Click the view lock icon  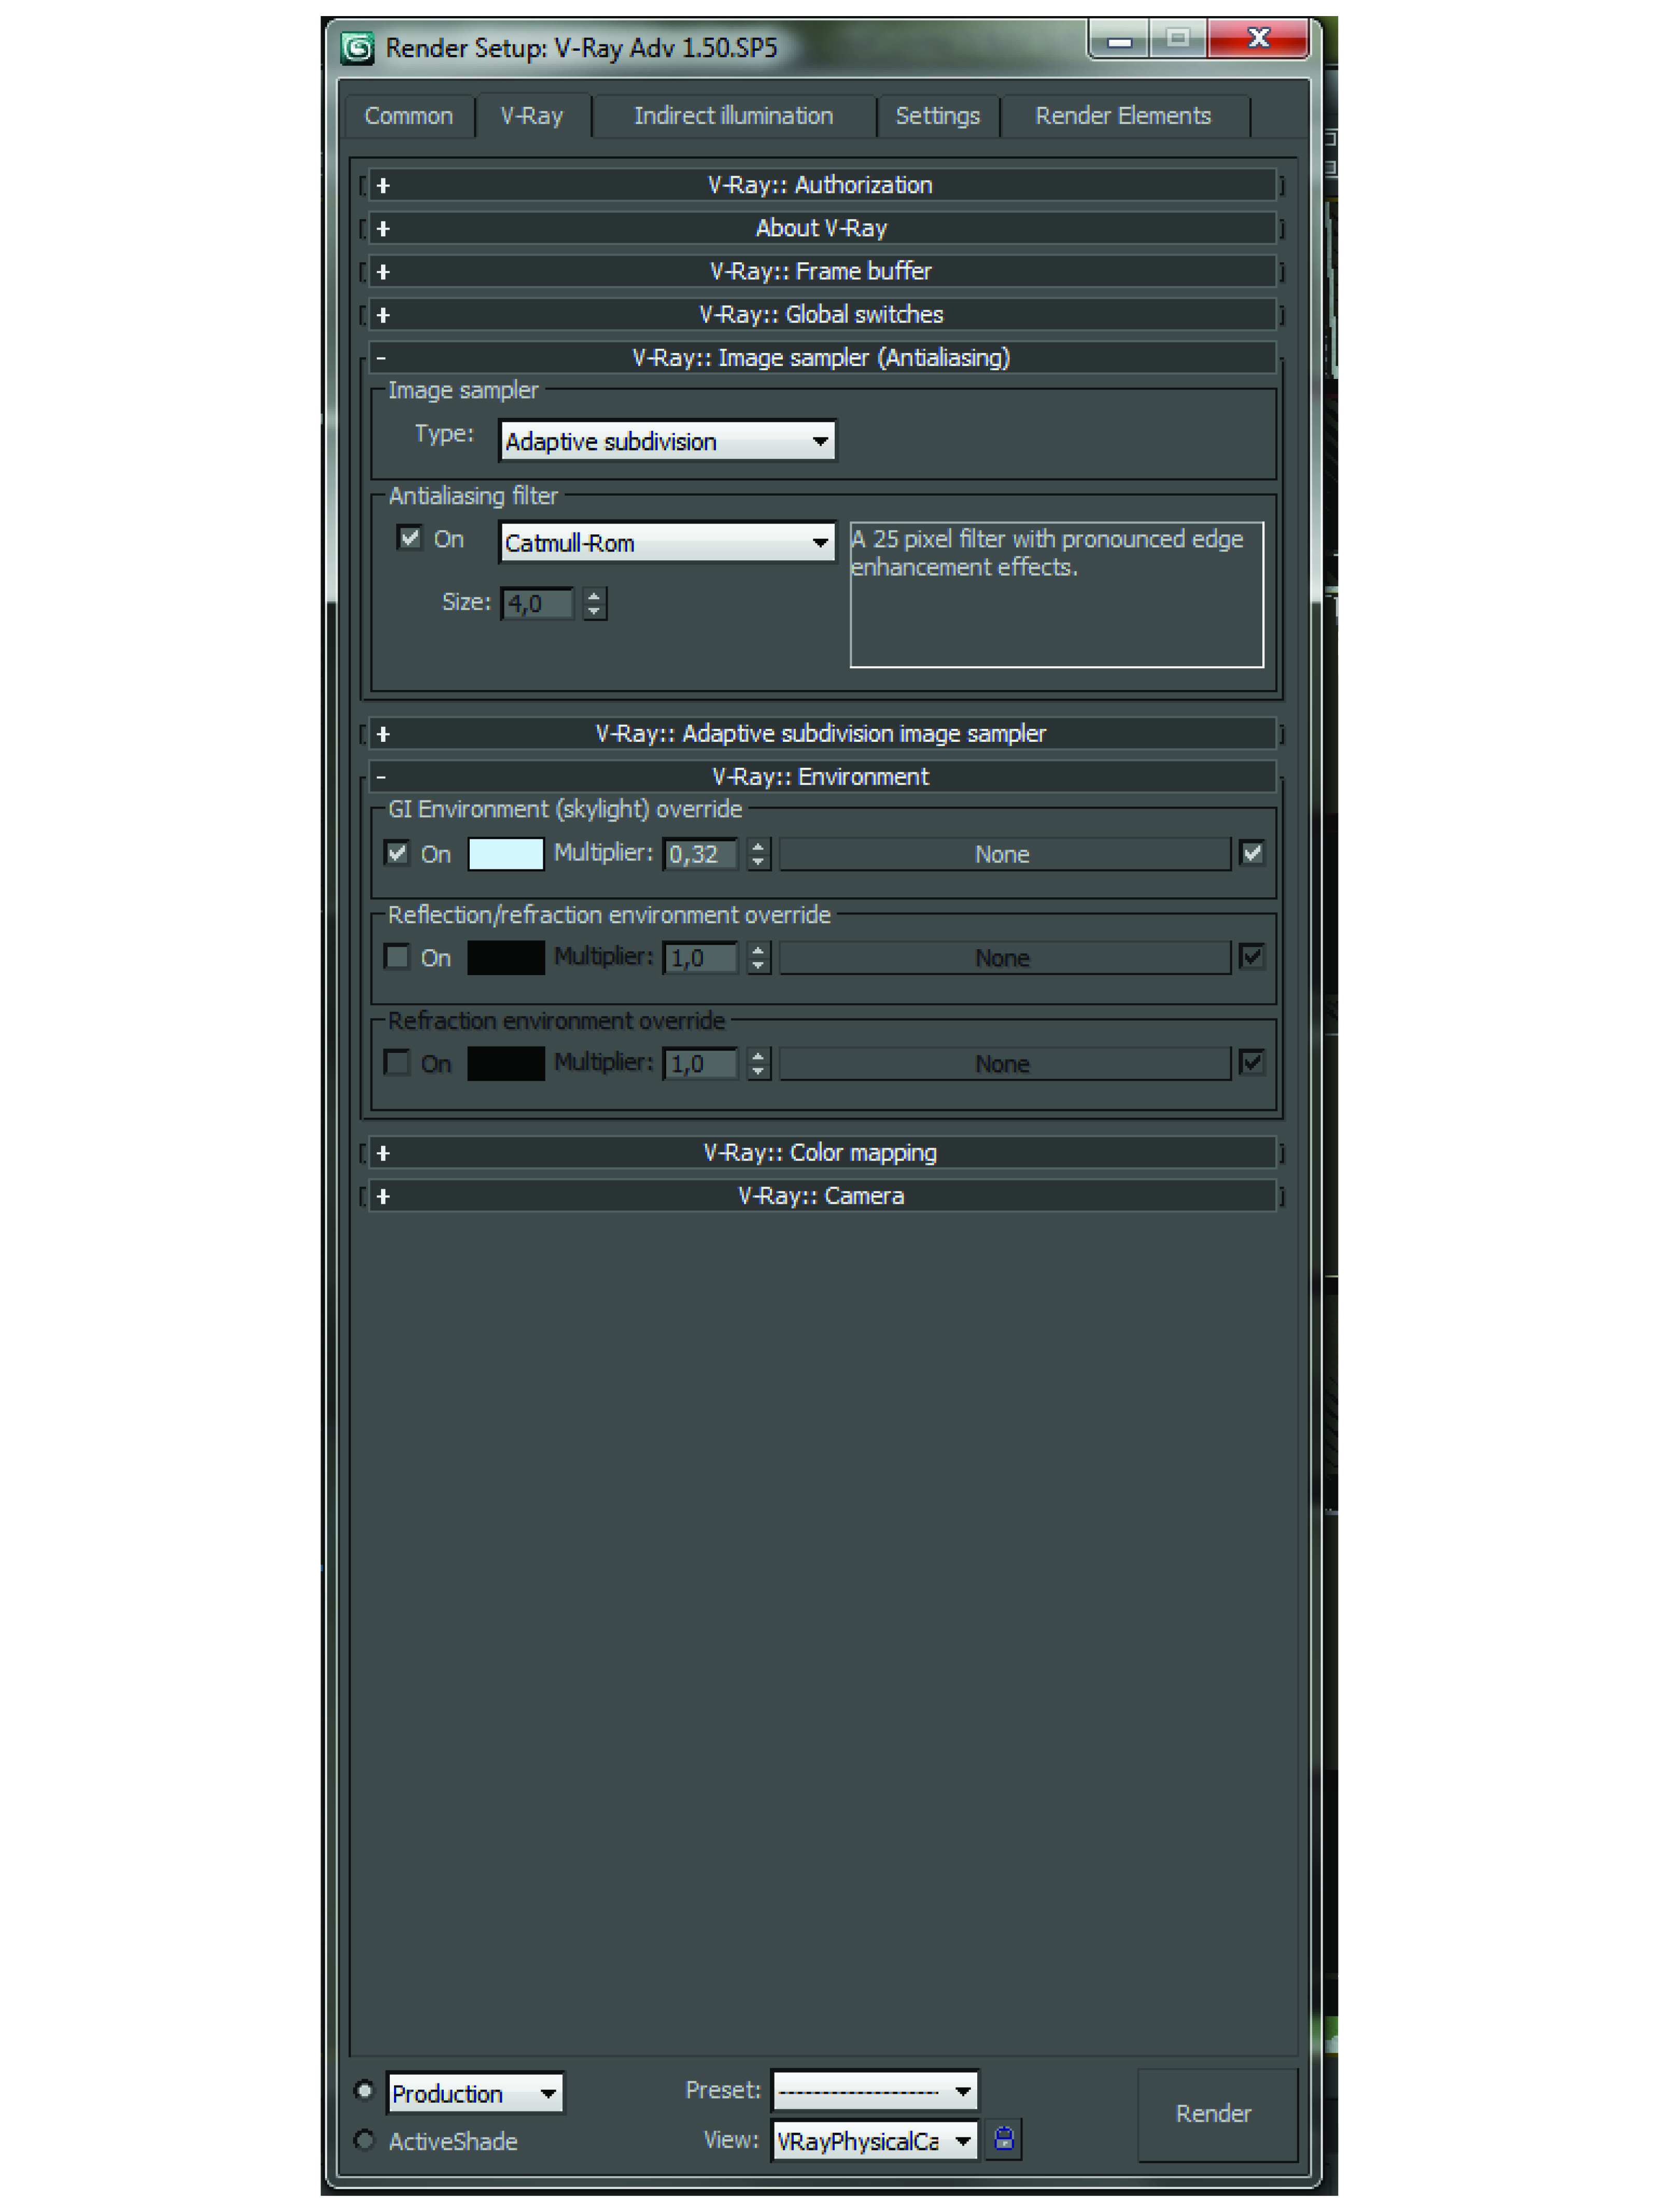point(1003,2139)
